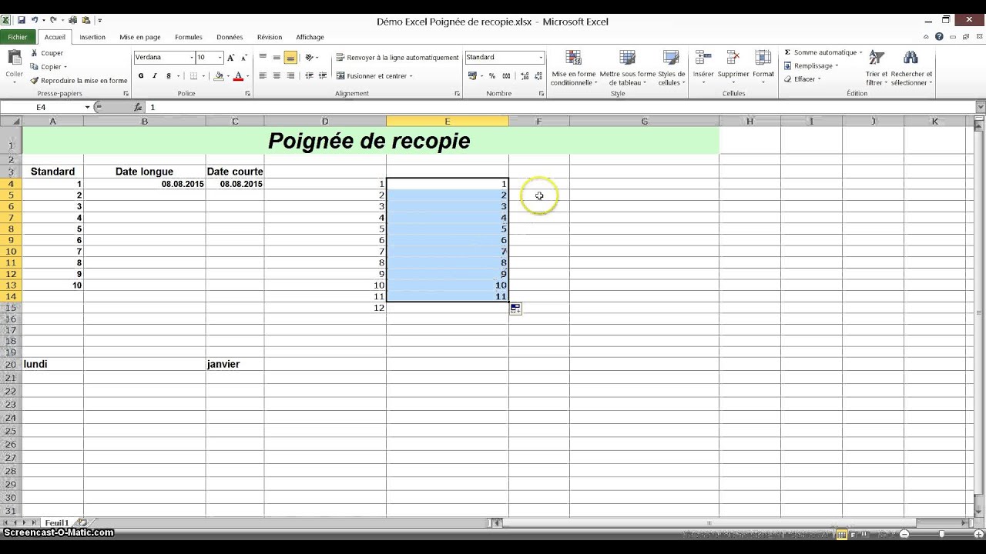Open Mettre sous forme de tableau

pyautogui.click(x=628, y=68)
